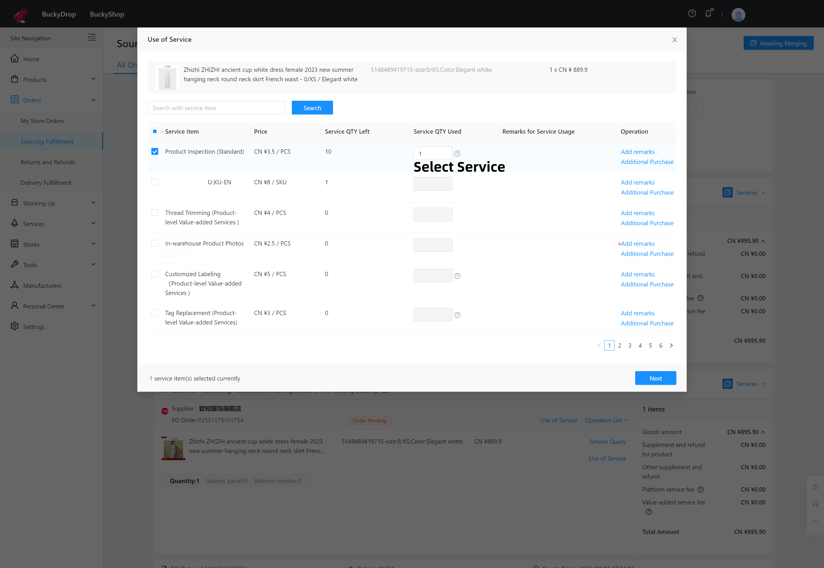Enable the Thread Trimming service checkbox
The height and width of the screenshot is (568, 824).
point(155,213)
